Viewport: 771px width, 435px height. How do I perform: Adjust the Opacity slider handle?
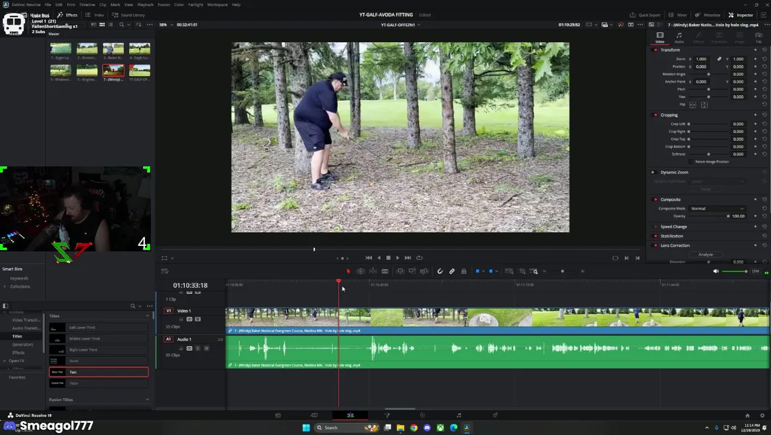[728, 216]
